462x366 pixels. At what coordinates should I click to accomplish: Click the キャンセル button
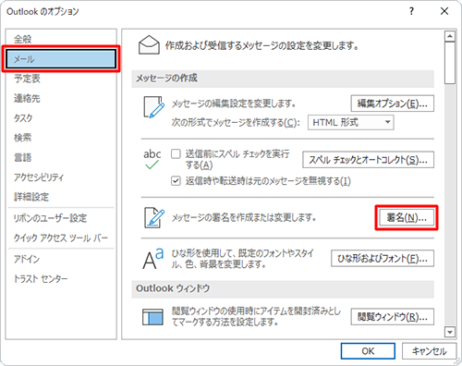point(429,351)
